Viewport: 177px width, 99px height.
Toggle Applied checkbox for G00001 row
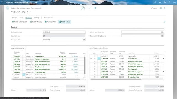coord(95,74)
